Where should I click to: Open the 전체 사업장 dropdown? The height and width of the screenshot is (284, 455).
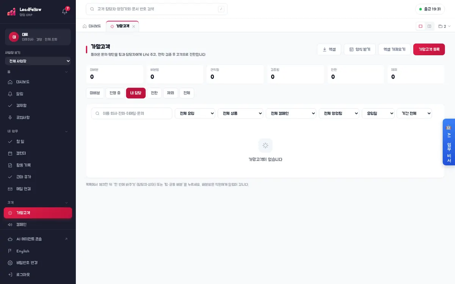(38, 61)
